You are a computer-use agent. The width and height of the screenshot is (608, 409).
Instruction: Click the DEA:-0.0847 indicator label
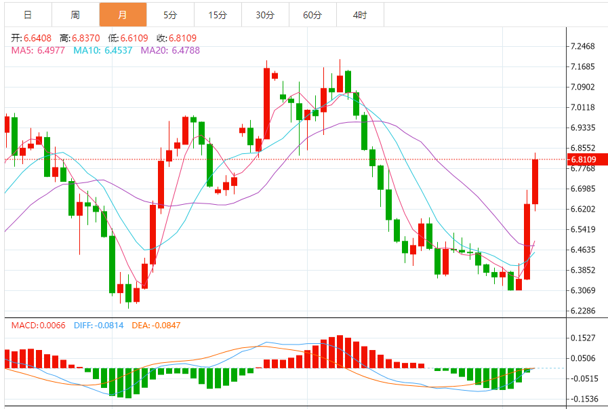point(156,325)
